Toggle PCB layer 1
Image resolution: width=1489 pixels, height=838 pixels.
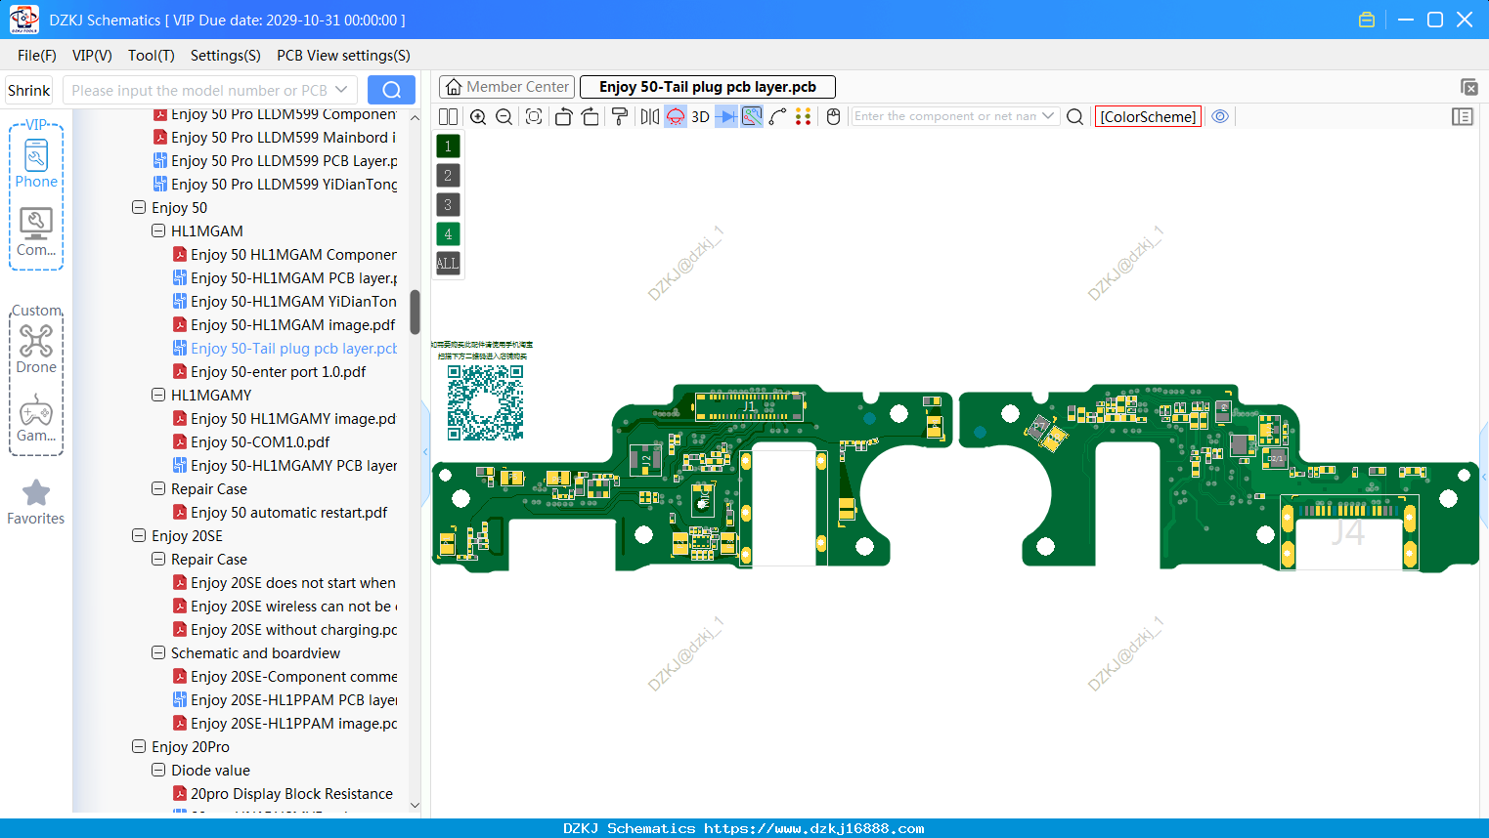(x=448, y=147)
